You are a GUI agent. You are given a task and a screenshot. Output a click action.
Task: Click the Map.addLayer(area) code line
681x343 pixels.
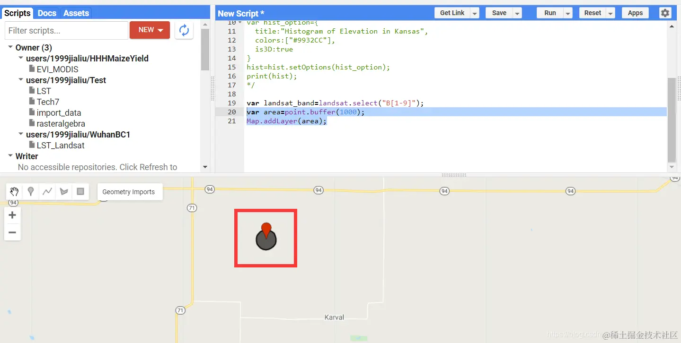[x=287, y=121]
